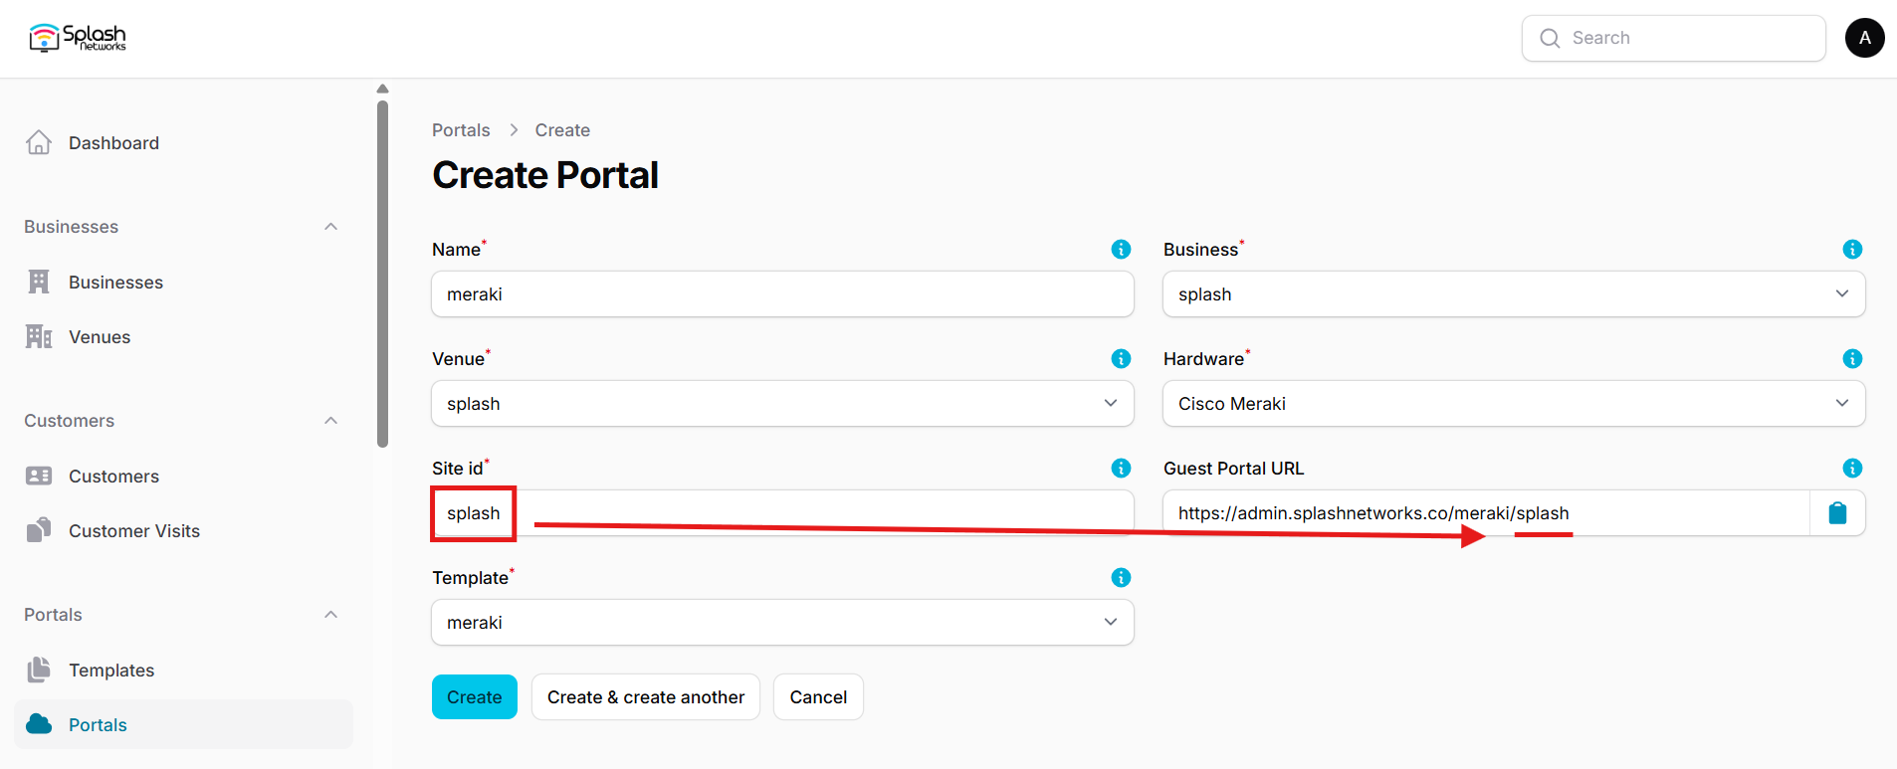The width and height of the screenshot is (1897, 769).
Task: Click Portals breadcrumb link
Action: [461, 130]
